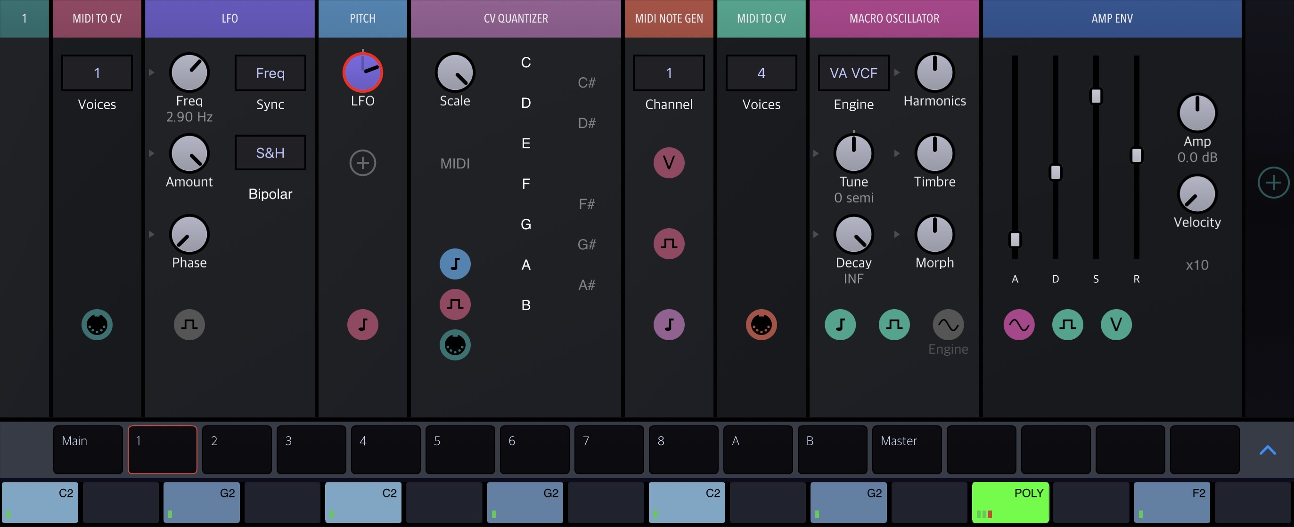Open the Channel selector in MIDI NOTE GEN
This screenshot has height=527, width=1294.
pyautogui.click(x=669, y=73)
